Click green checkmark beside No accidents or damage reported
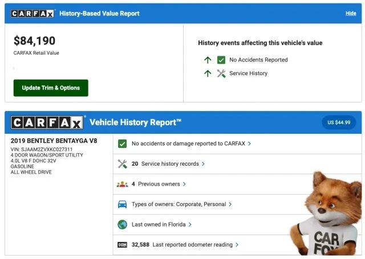This screenshot has width=365, height=259. click(x=122, y=144)
